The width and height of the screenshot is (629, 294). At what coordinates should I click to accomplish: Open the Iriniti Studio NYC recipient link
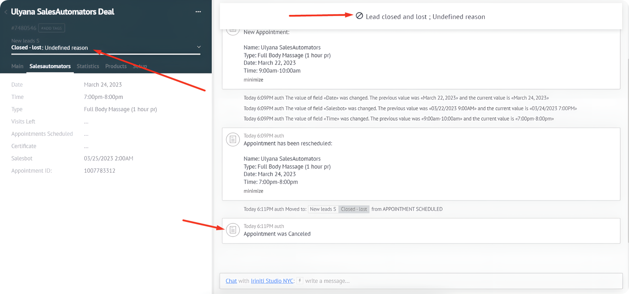click(272, 281)
